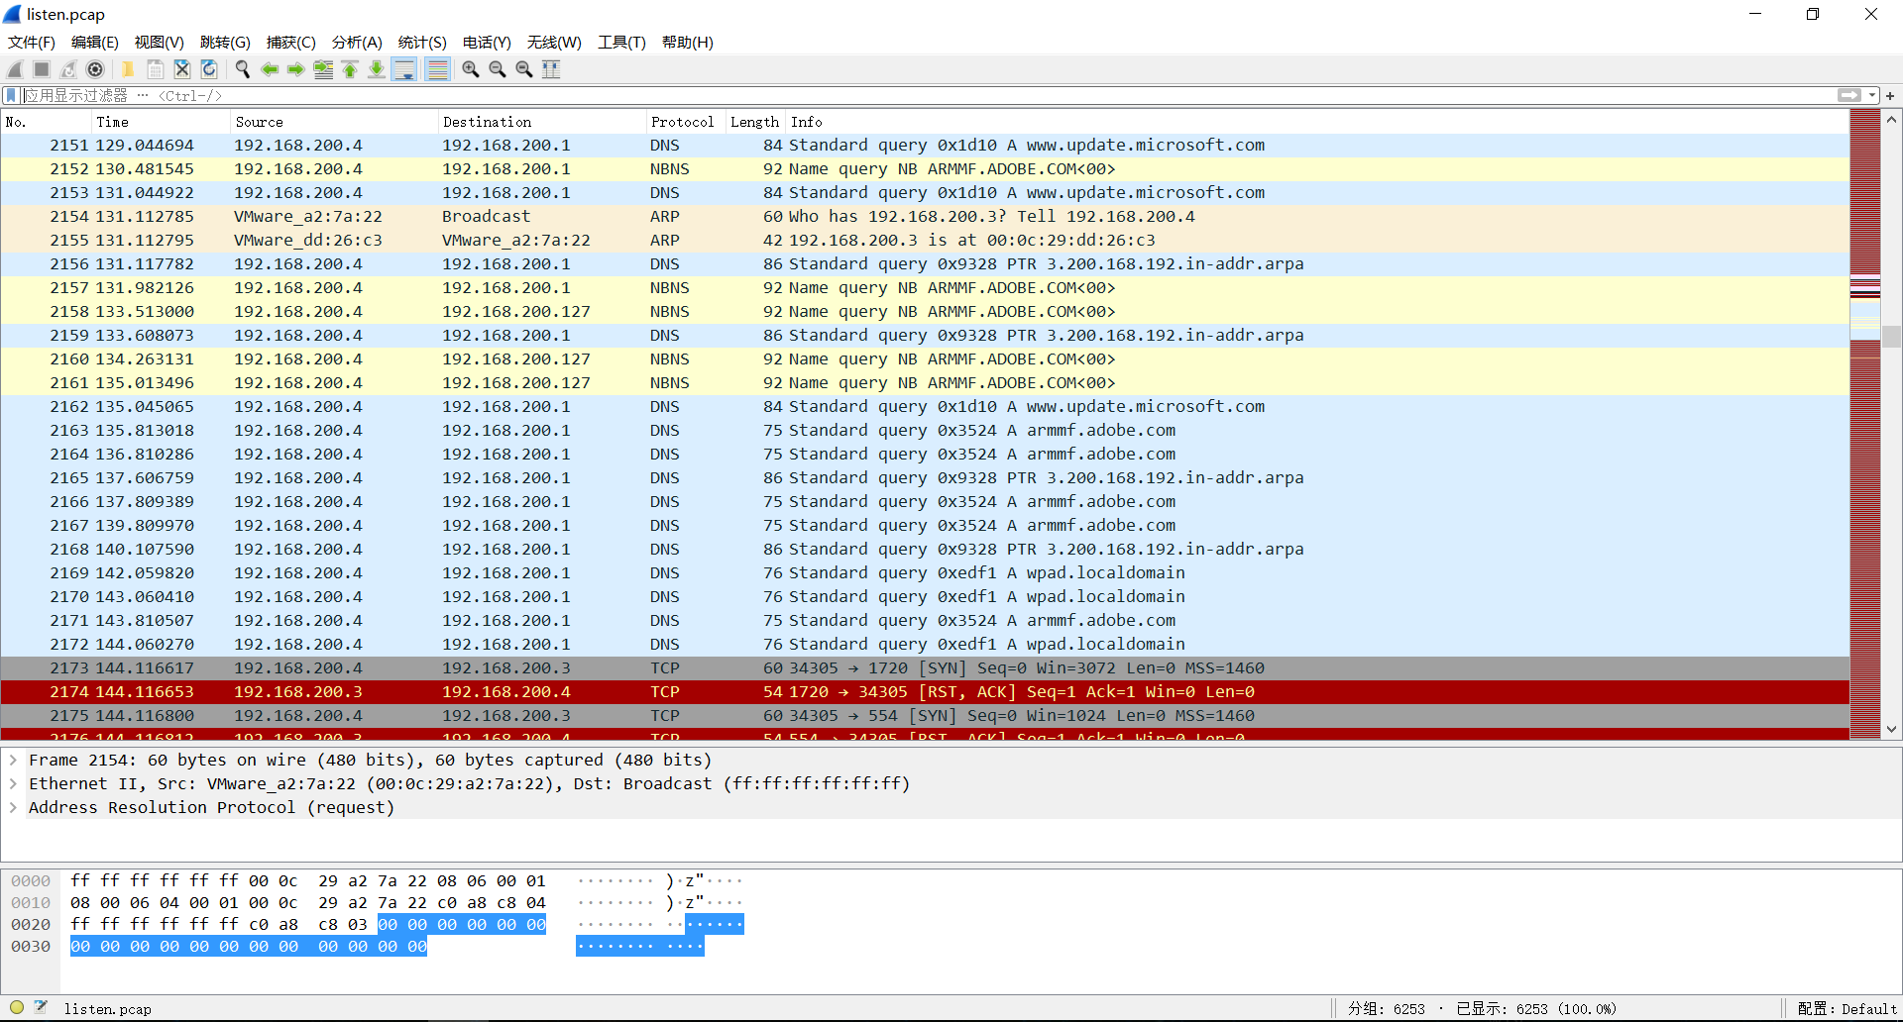Click the find packet magnifier icon
Image resolution: width=1903 pixels, height=1022 pixels.
(242, 69)
